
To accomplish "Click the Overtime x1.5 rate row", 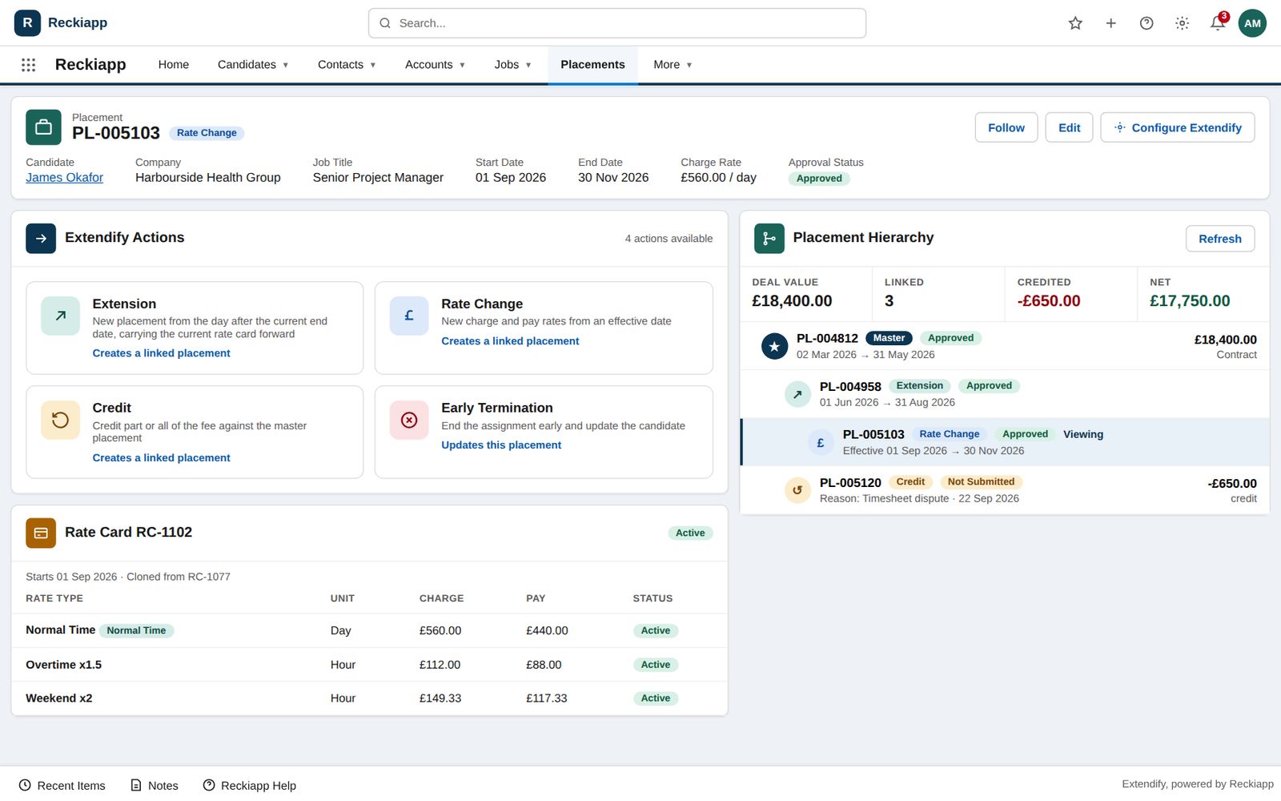I will tap(369, 665).
